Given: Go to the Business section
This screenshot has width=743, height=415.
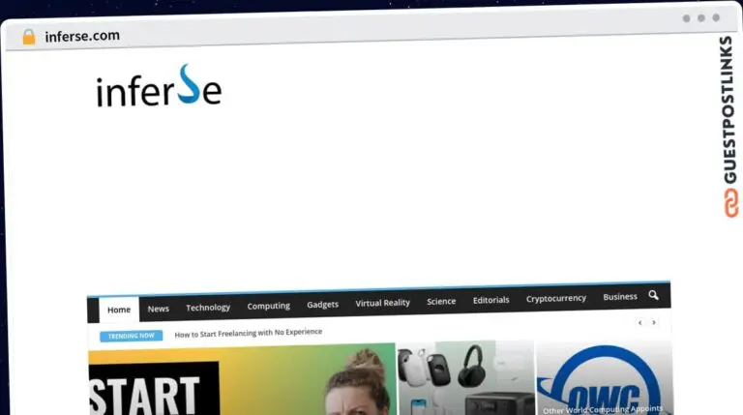Looking at the screenshot, I should tap(620, 297).
